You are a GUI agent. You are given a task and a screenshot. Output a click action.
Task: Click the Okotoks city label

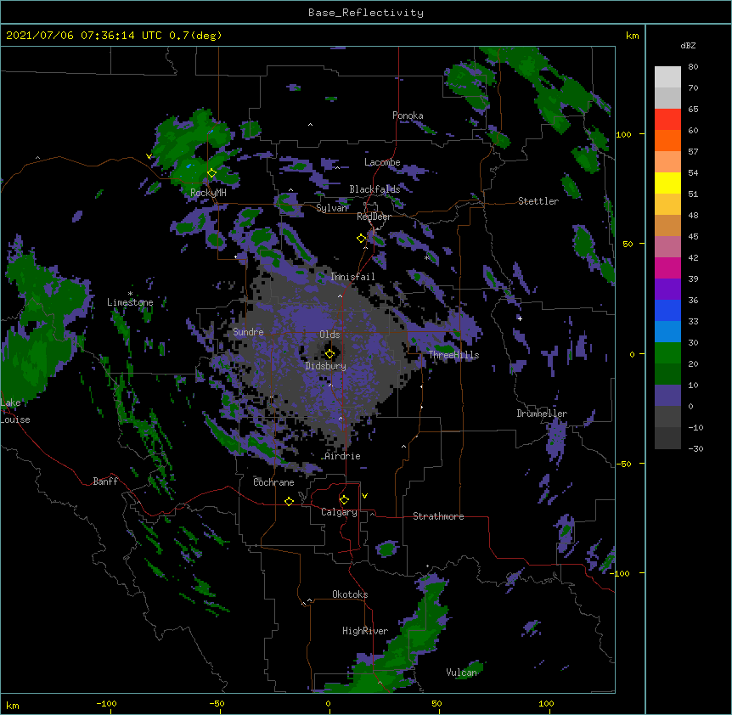(x=350, y=594)
